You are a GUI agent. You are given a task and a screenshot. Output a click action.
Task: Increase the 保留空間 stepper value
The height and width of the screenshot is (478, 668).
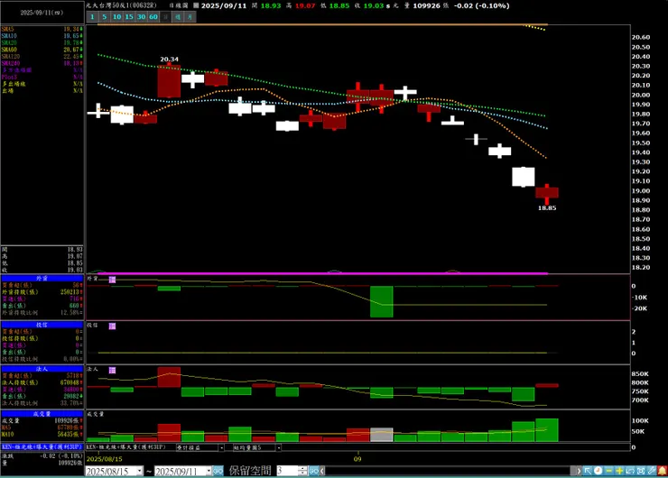pos(302,468)
